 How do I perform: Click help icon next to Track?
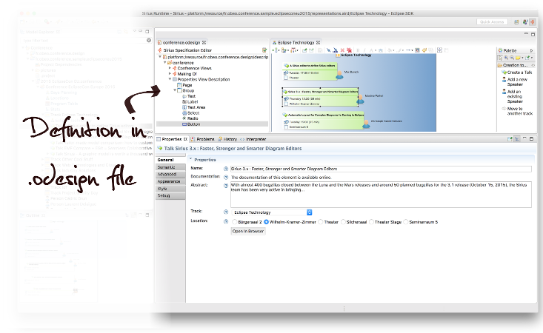(226, 212)
